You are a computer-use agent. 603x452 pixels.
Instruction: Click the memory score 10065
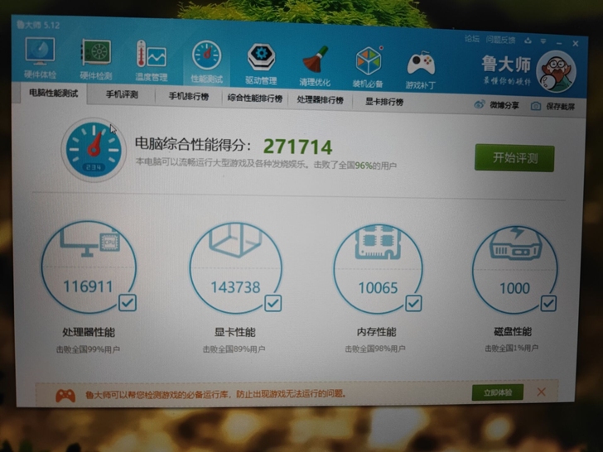point(378,288)
